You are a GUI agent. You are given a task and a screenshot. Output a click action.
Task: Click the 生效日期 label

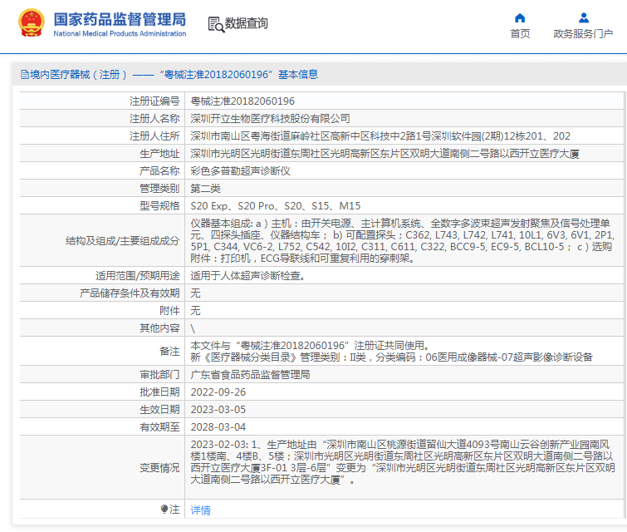pos(159,410)
